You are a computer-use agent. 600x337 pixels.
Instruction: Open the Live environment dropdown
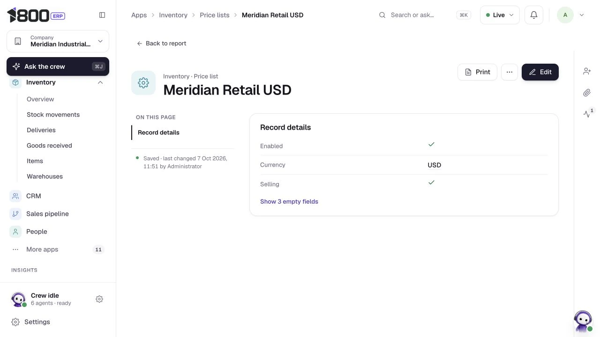[500, 15]
